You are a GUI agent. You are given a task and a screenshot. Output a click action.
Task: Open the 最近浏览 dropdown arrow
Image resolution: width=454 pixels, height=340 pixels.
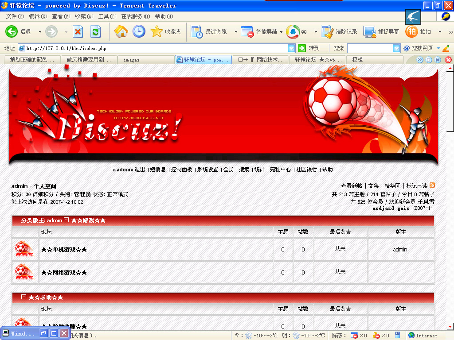point(236,32)
